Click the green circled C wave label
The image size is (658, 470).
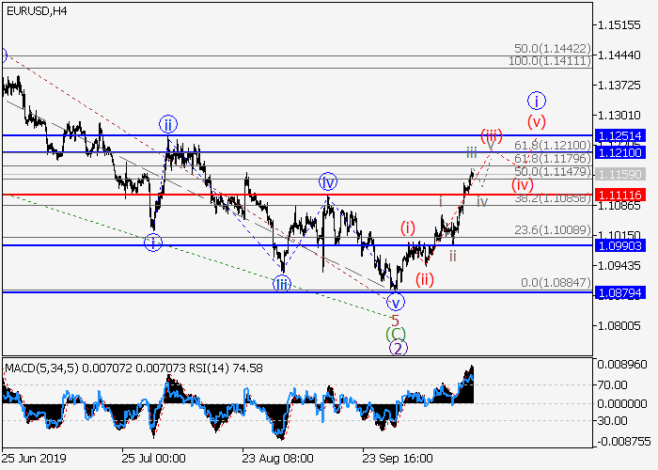tap(396, 334)
